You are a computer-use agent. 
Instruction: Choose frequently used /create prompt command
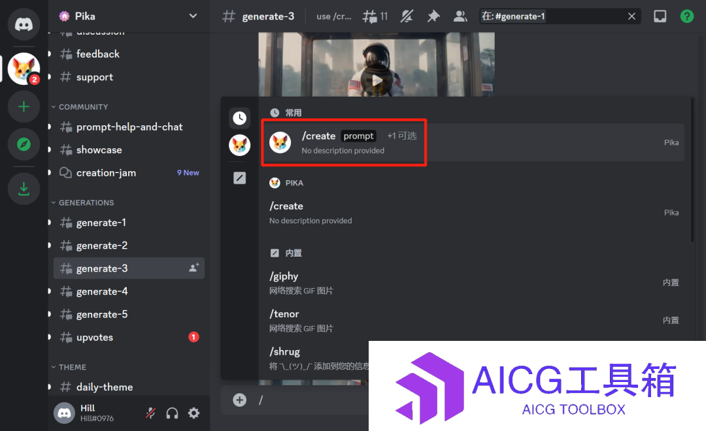point(474,142)
